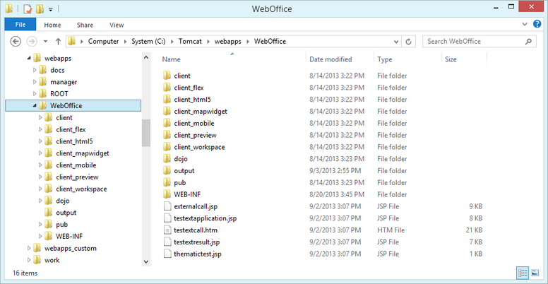
Task: Select the dojo folder icon in list
Action: pos(167,159)
